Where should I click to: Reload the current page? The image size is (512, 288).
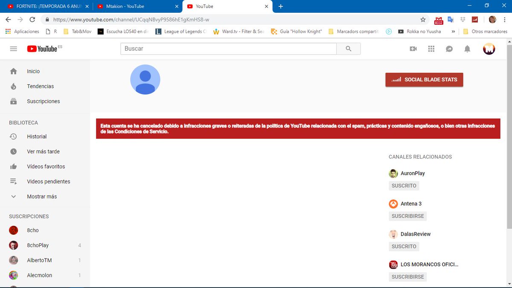tap(32, 20)
